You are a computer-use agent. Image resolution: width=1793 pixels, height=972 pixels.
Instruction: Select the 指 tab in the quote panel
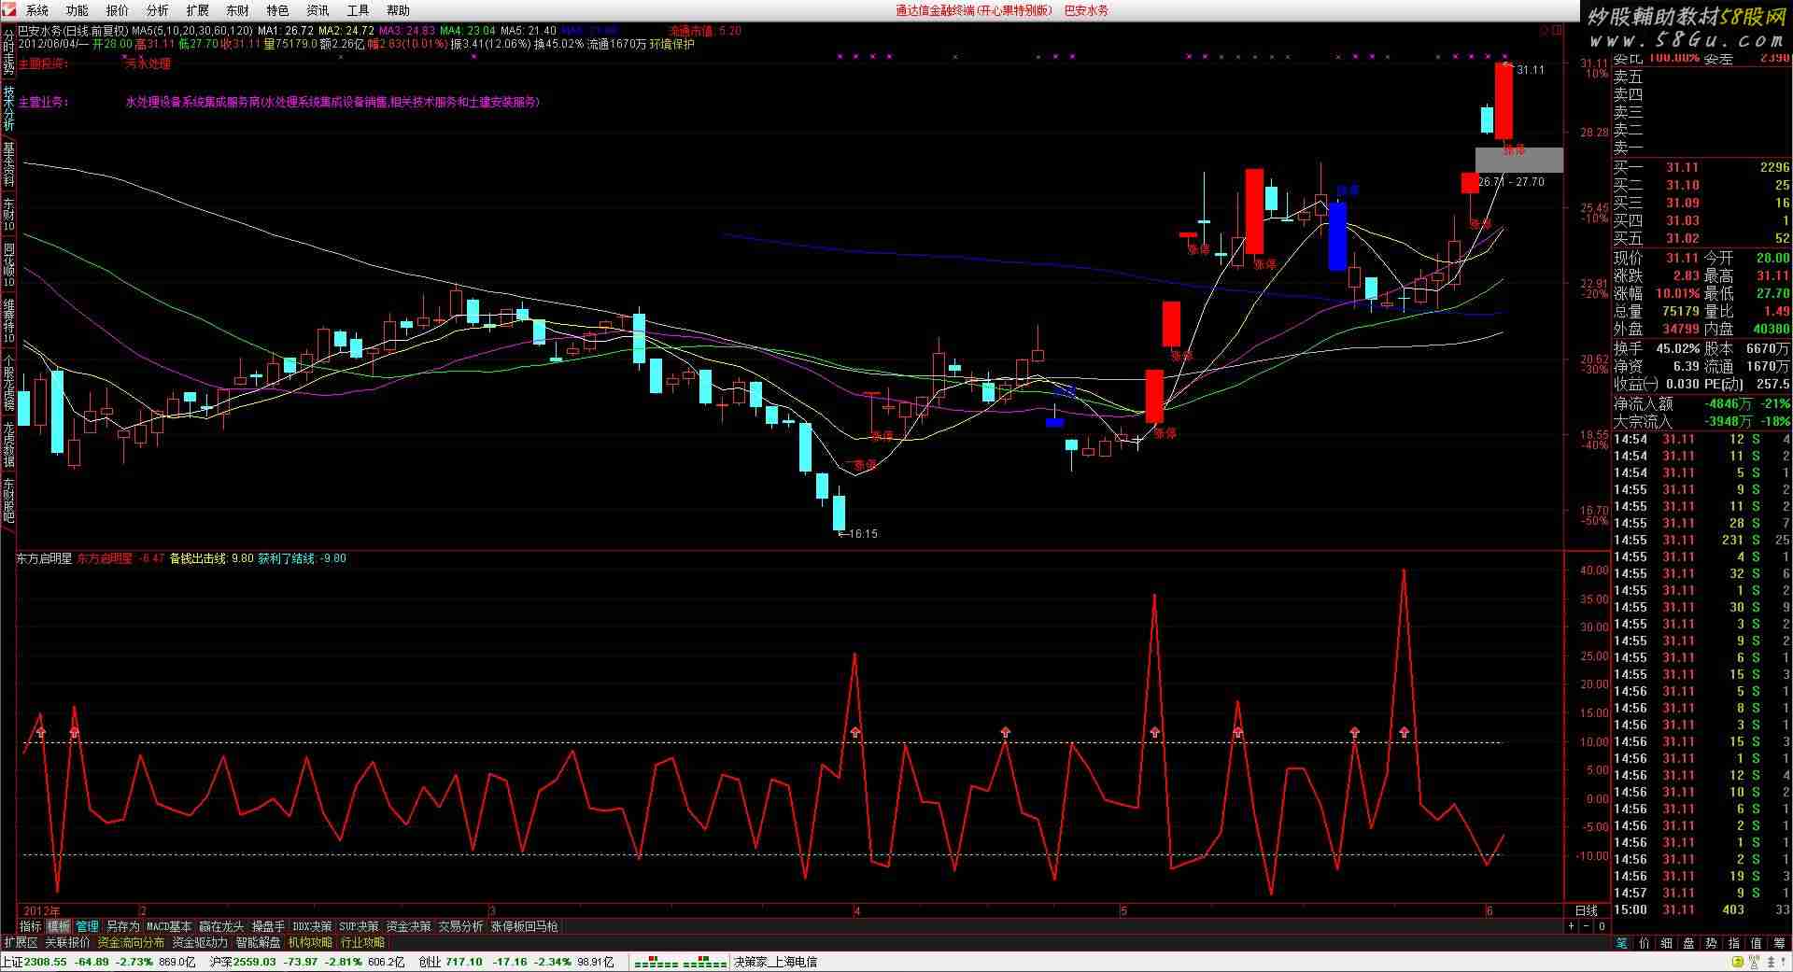click(1733, 943)
